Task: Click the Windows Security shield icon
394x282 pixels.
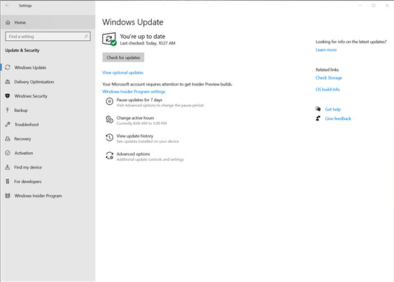Action: pos(8,96)
